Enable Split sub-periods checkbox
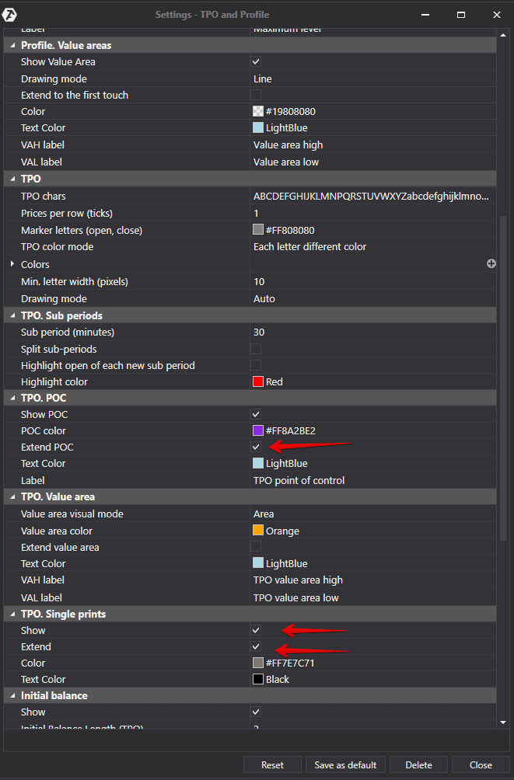 (256, 349)
